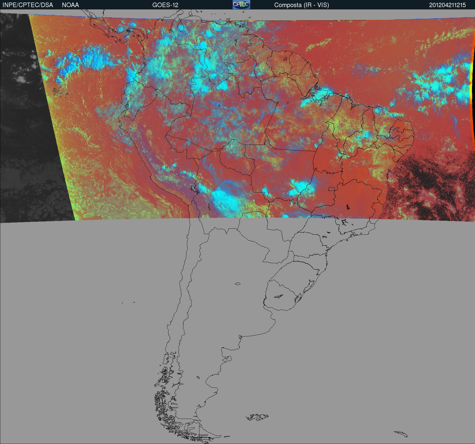The width and height of the screenshot is (475, 444).
Task: Select the 201204211215 timestamp text
Action: coord(448,5)
